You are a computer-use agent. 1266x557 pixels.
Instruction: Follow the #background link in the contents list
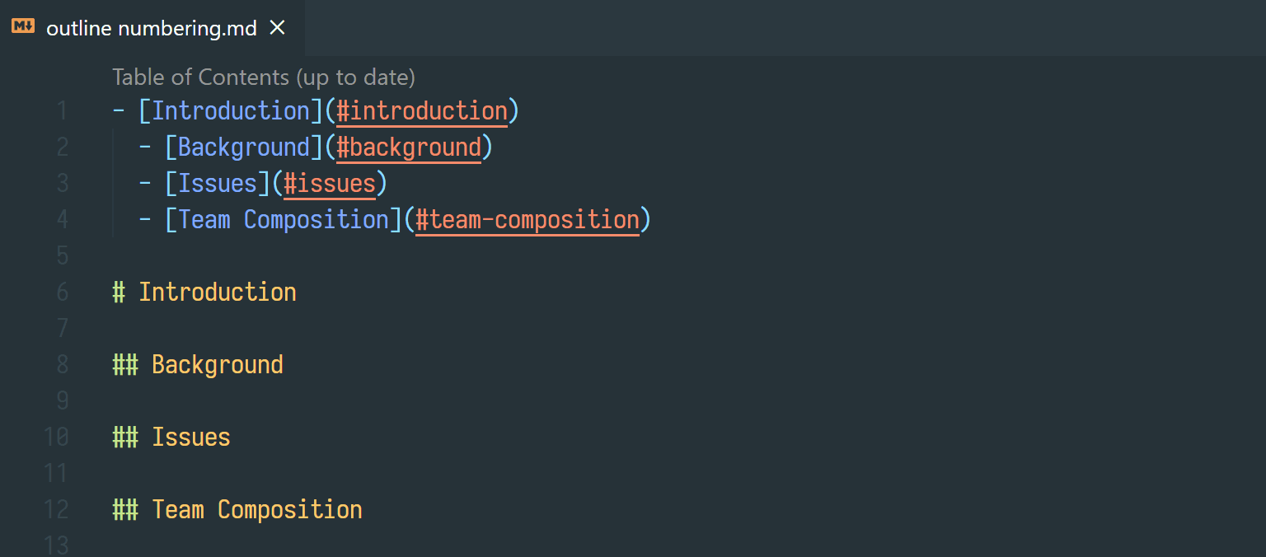409,147
